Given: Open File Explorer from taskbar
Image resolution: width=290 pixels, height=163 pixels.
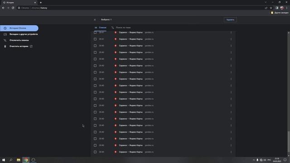Looking at the screenshot, I should tap(19, 160).
